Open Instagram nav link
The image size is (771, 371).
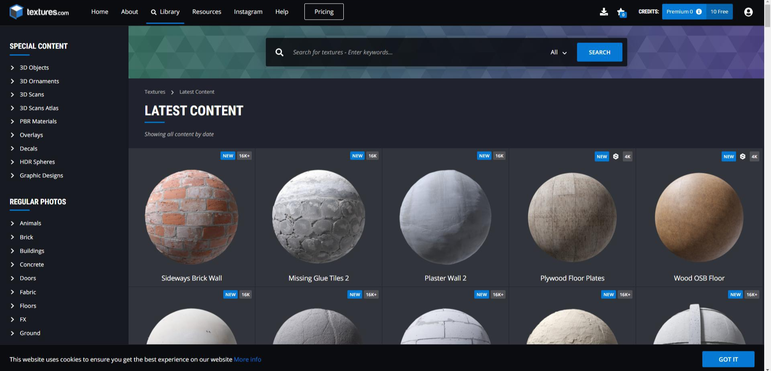click(248, 12)
